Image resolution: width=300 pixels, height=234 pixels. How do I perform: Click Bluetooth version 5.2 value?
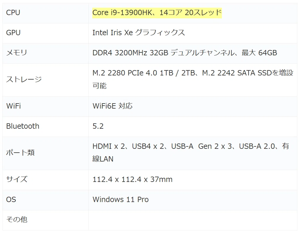click(98, 126)
